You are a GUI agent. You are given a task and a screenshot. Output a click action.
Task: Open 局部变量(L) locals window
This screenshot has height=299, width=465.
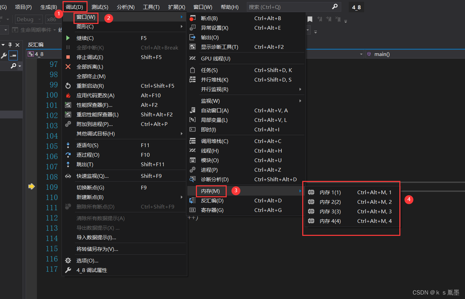point(245,120)
